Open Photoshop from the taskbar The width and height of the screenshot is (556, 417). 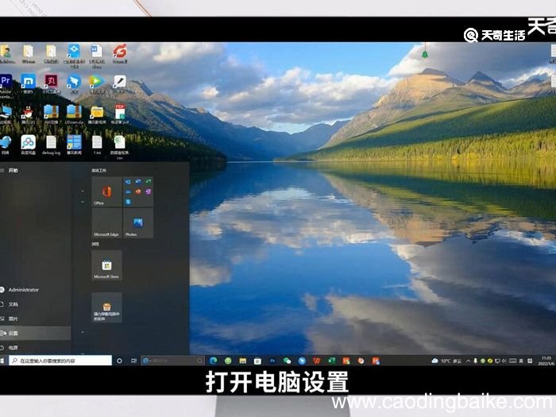[x=272, y=361]
